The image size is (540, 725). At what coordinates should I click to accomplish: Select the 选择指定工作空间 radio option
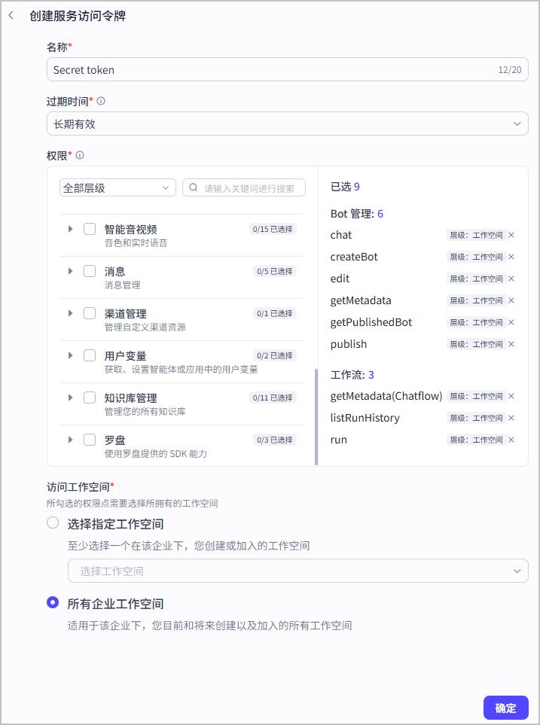pyautogui.click(x=53, y=523)
